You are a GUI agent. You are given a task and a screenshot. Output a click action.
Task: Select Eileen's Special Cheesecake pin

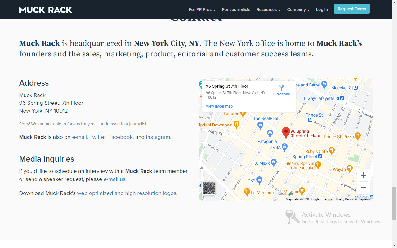pyautogui.click(x=318, y=166)
